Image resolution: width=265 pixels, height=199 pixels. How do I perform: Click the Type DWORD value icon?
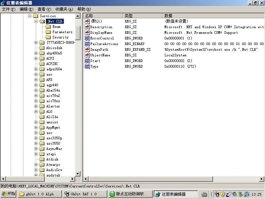[87, 66]
